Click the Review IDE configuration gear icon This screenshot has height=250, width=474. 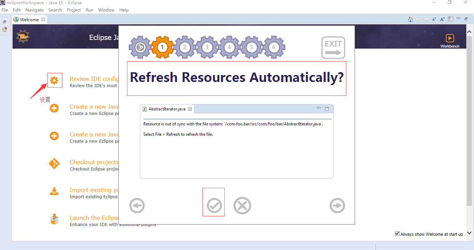pos(54,81)
